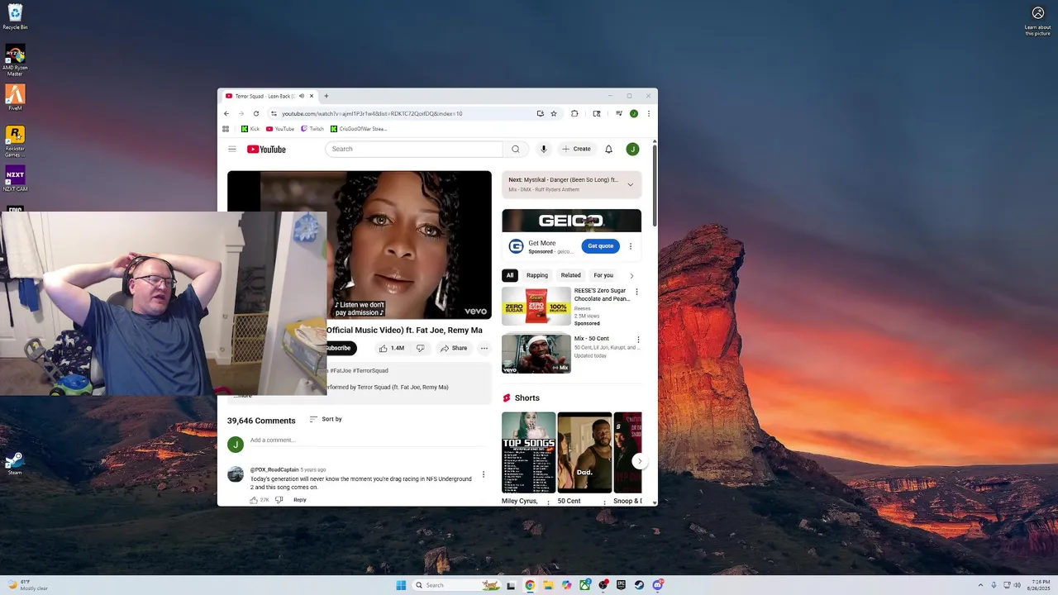
Task: Start voice search with the microphone icon
Action: (543, 150)
